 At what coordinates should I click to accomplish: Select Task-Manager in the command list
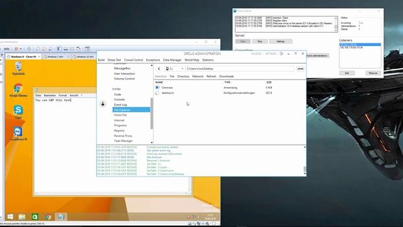tap(131, 141)
